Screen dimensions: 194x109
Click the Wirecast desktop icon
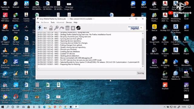16,5
